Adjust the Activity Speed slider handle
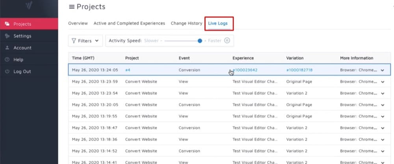 click(x=200, y=40)
